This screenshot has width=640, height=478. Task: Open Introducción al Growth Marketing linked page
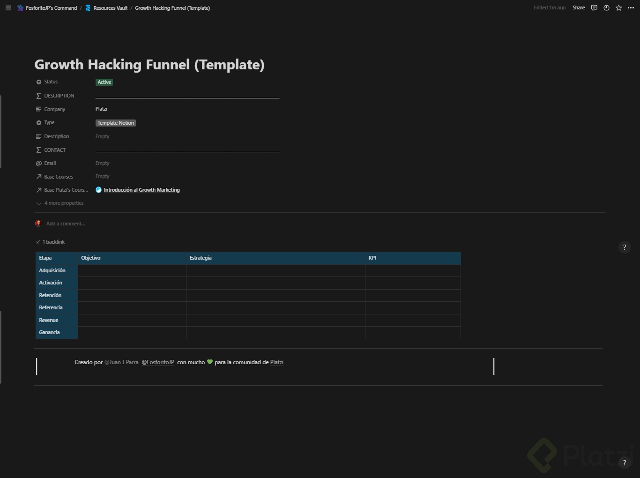pyautogui.click(x=142, y=190)
